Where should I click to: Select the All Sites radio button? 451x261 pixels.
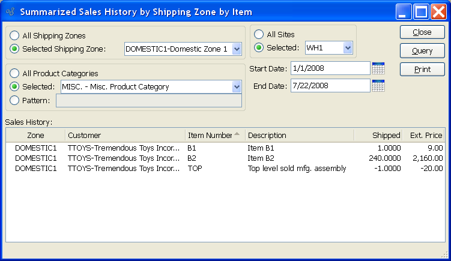[259, 35]
